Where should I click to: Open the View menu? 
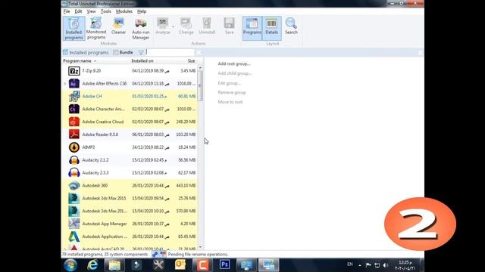[x=91, y=11]
